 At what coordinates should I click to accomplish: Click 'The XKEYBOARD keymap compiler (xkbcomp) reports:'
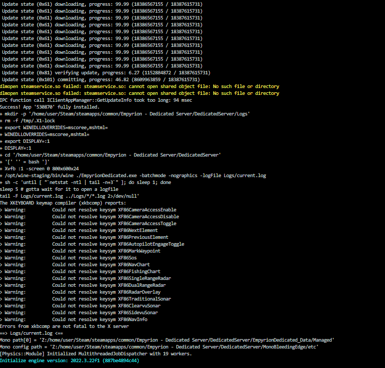[63, 204]
